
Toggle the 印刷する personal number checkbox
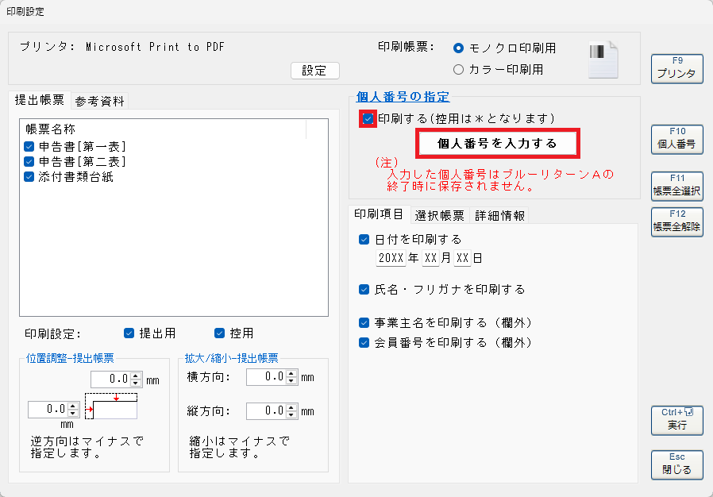368,118
